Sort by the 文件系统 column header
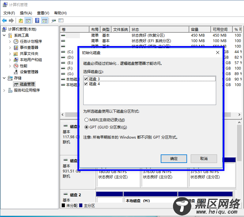The height and width of the screenshot is (217, 244). point(121,30)
